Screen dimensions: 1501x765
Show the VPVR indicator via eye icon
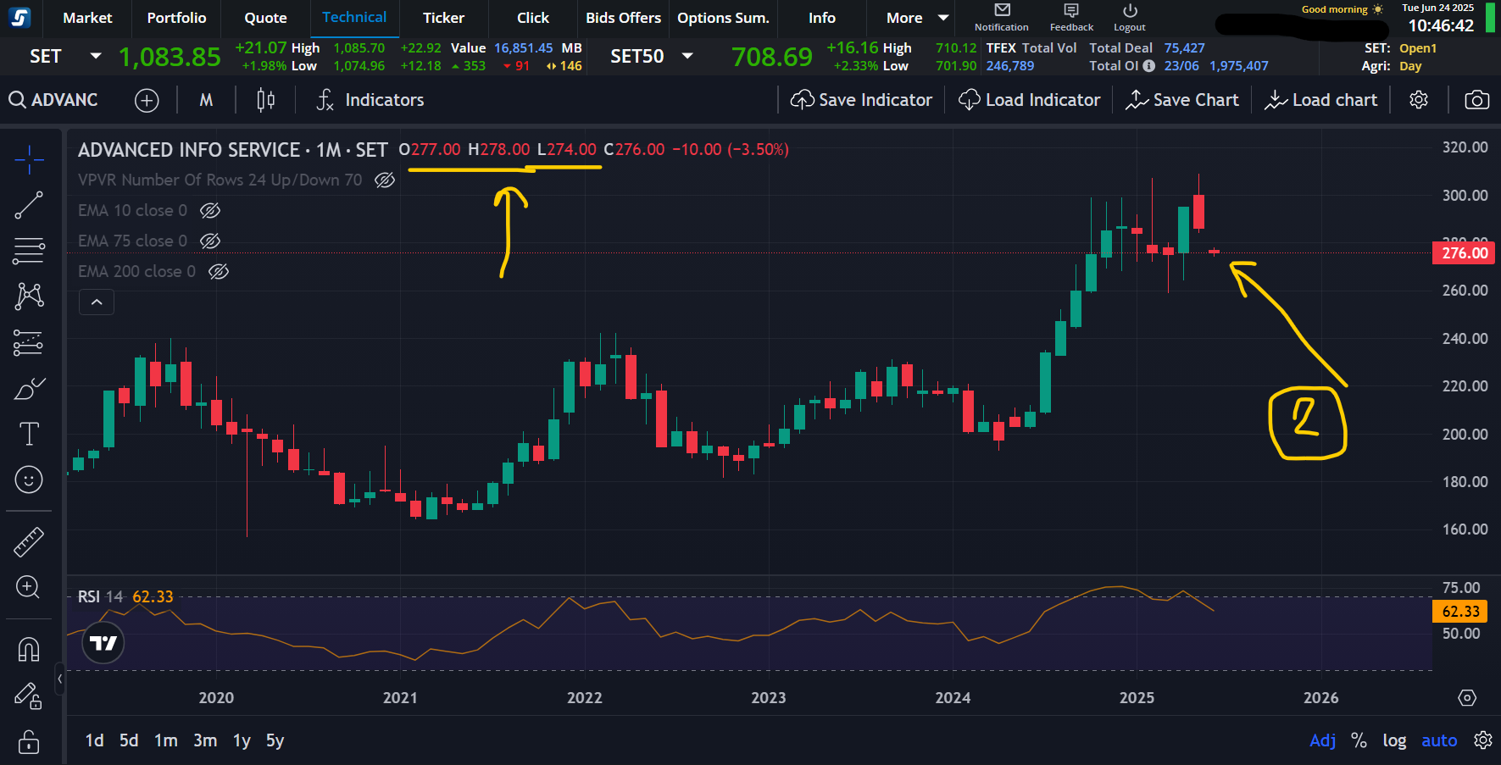point(385,180)
